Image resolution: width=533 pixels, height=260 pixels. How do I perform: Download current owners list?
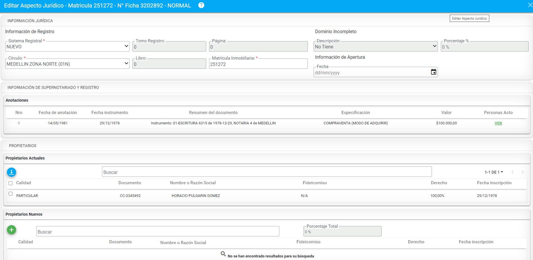click(x=12, y=172)
